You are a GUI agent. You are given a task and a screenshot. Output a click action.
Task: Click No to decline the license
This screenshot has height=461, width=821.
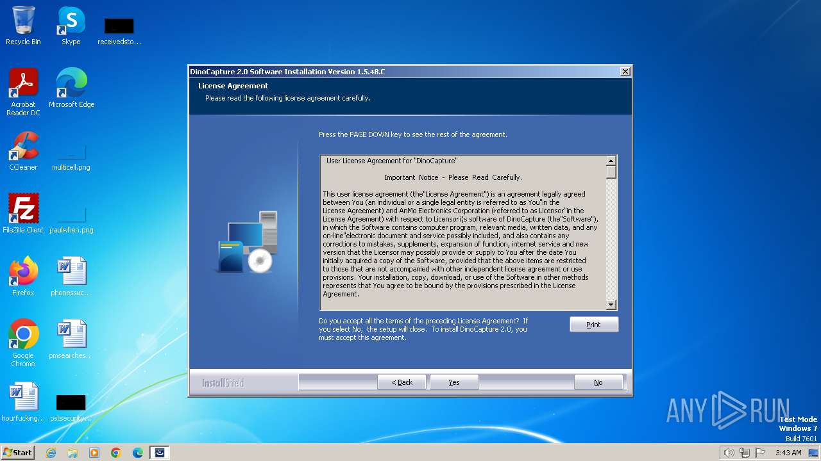point(598,382)
